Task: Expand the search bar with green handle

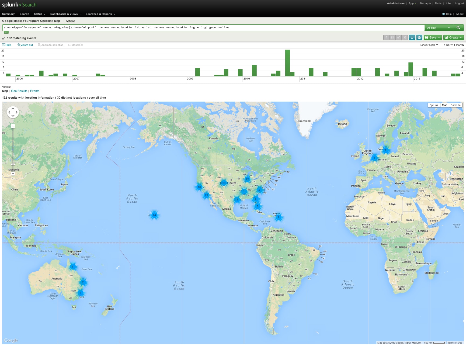Action: click(x=6, y=32)
